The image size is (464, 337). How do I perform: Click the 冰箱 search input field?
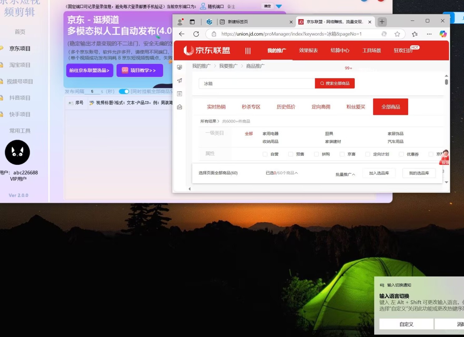click(x=257, y=83)
